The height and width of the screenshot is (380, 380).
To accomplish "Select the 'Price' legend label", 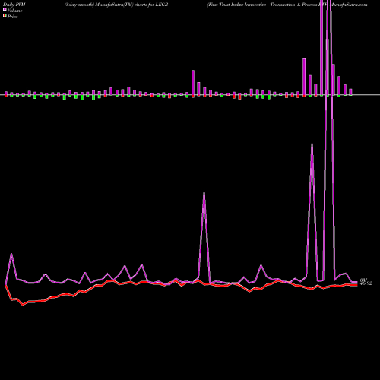I will (12, 17).
